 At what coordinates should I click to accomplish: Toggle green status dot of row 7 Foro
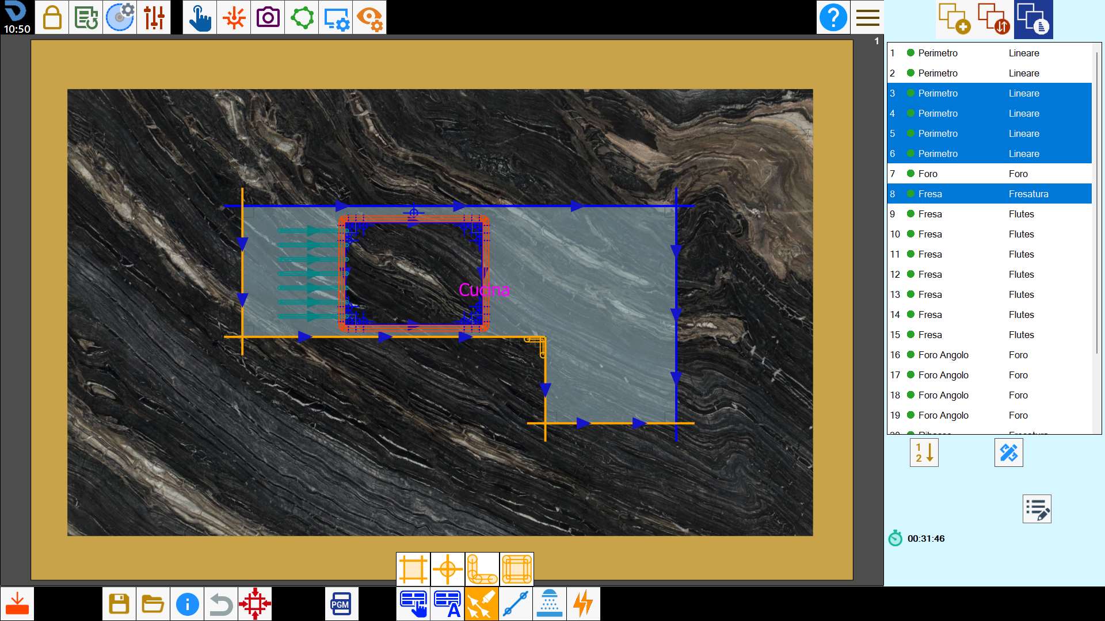[910, 174]
